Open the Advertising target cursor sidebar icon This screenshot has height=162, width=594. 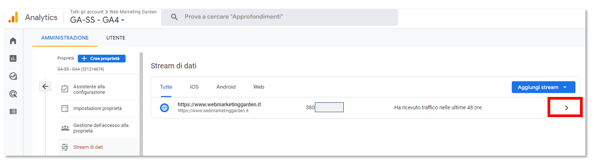[x=13, y=94]
